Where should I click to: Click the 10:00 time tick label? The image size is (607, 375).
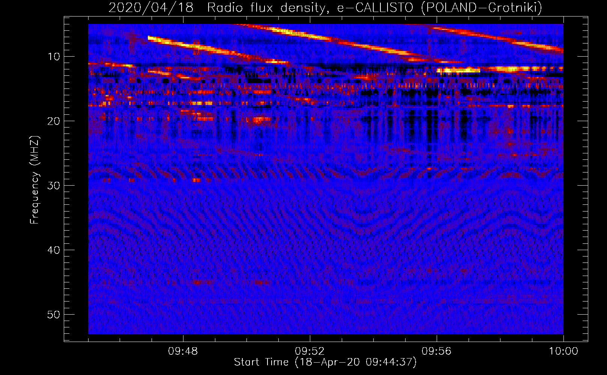coord(563,351)
